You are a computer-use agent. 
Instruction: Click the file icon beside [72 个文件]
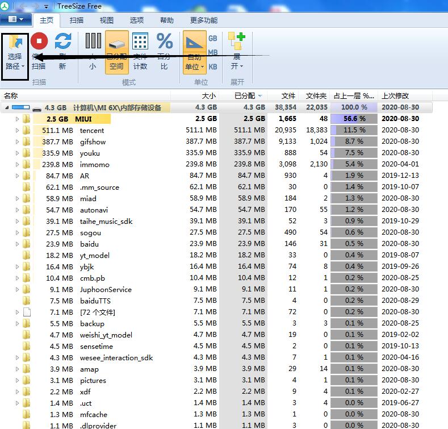tap(26, 312)
